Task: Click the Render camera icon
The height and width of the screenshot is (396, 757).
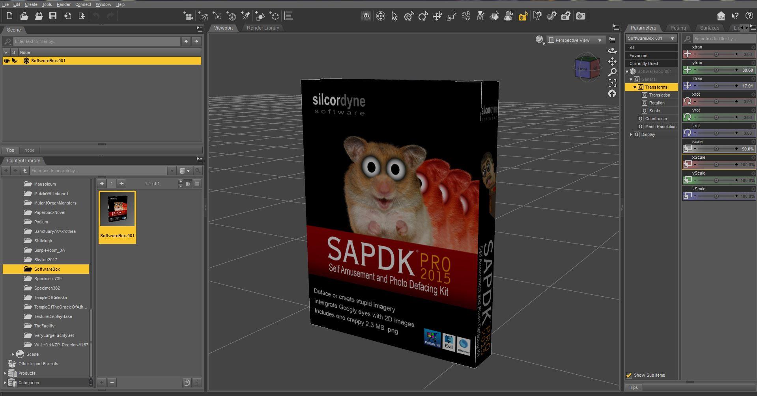Action: [x=580, y=16]
